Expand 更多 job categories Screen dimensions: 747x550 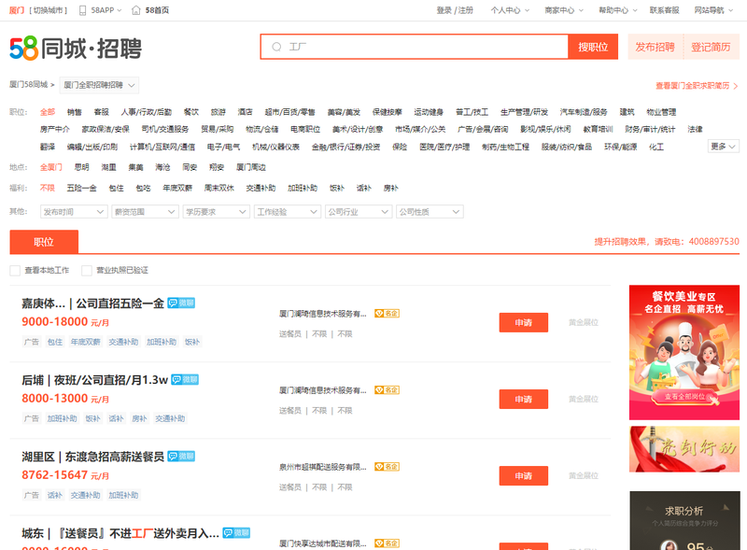[x=723, y=147]
